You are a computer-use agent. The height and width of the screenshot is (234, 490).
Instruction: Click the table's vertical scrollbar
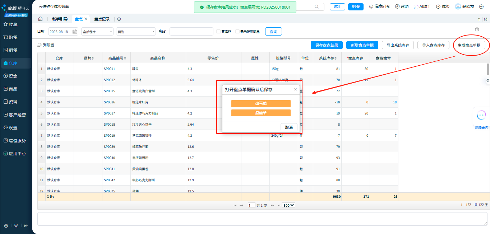(x=488, y=69)
